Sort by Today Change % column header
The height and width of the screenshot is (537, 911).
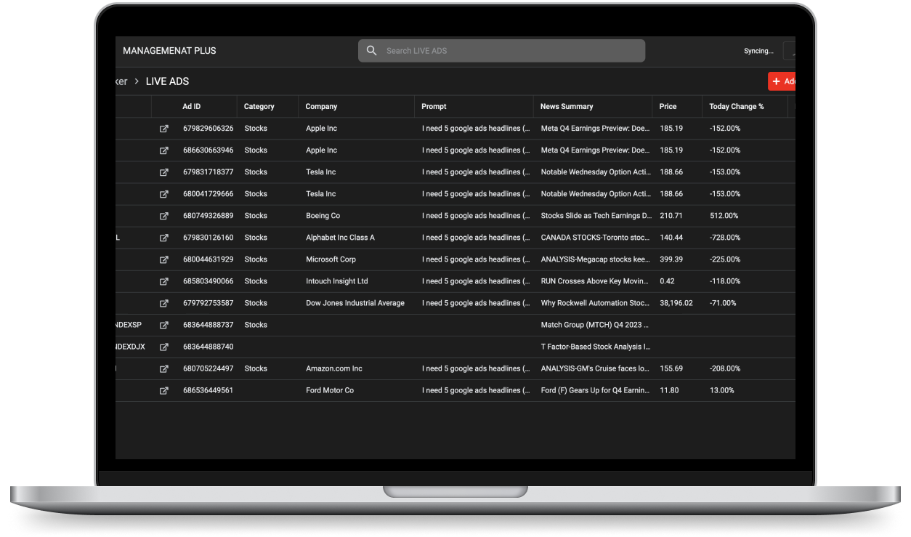pos(737,106)
